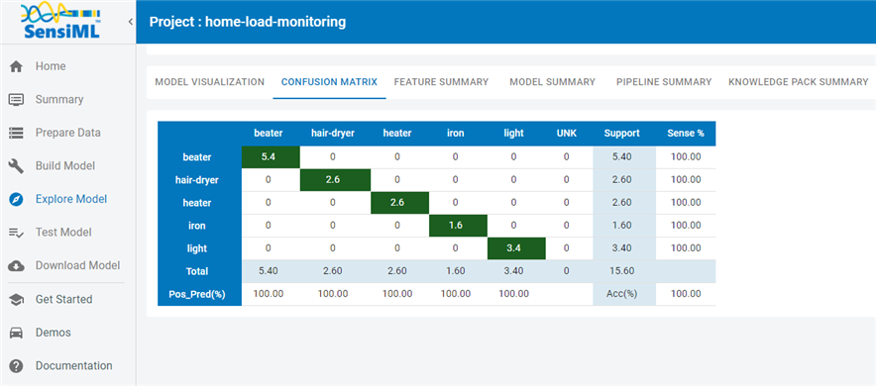Click the Documentation question mark icon

pos(17,366)
